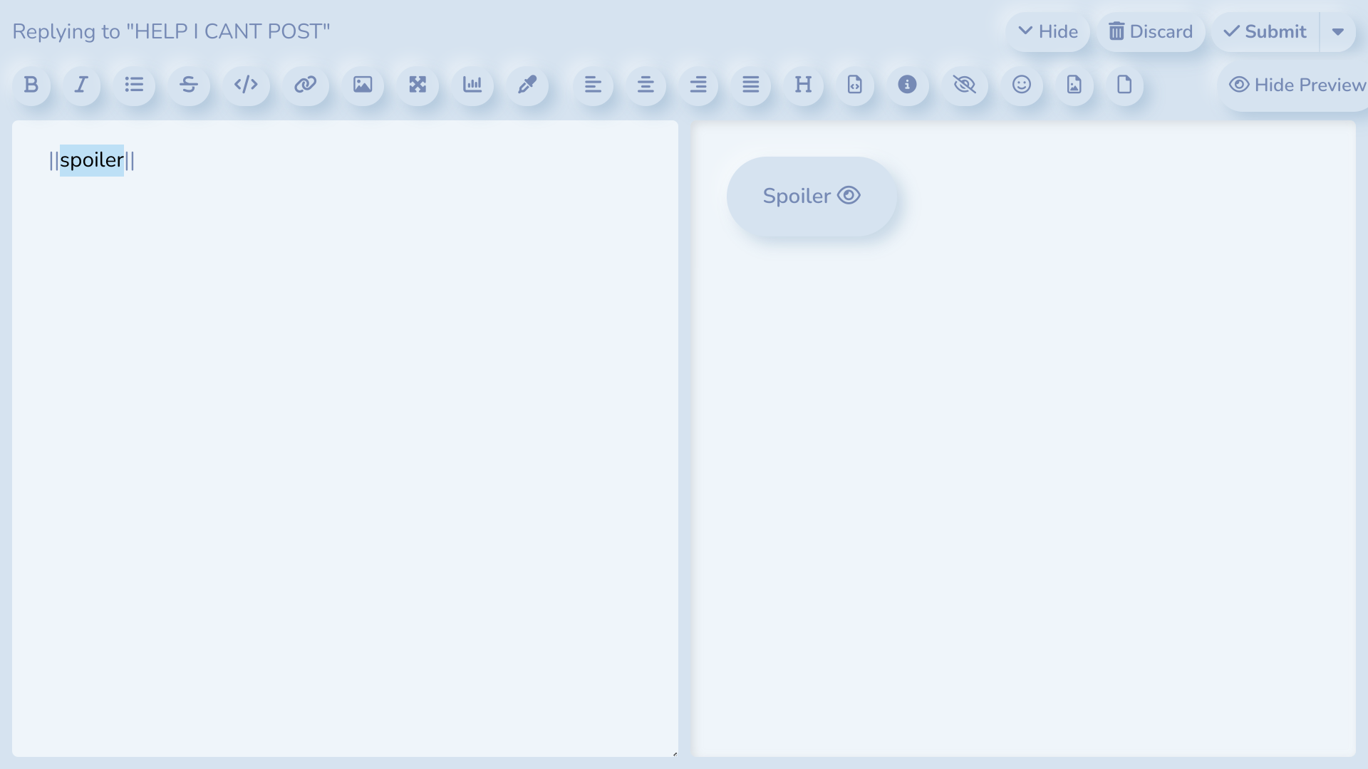Screen dimensions: 1368x769
Task: Hide the reply composer
Action: (x=1047, y=32)
